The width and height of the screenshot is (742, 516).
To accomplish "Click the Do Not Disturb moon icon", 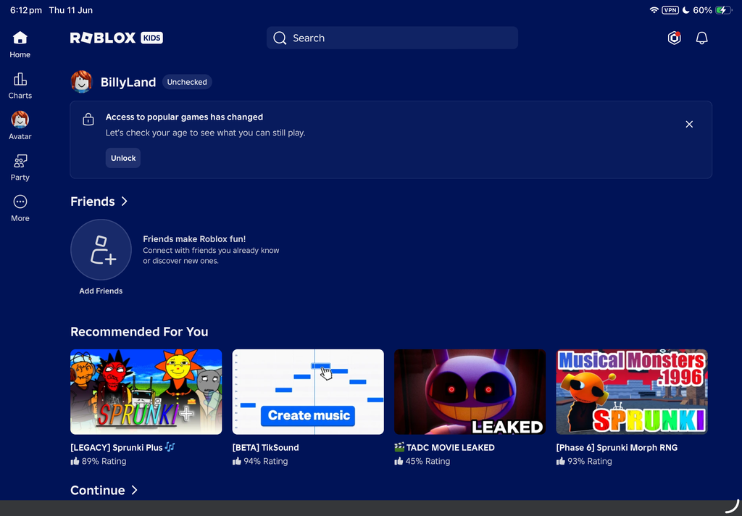I will pyautogui.click(x=685, y=10).
